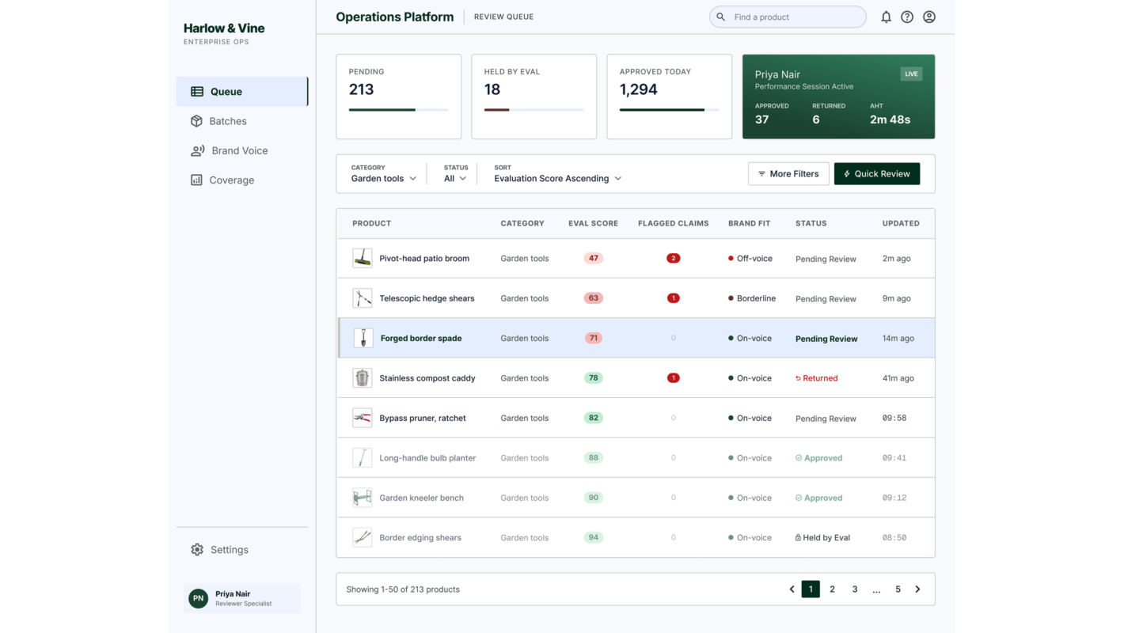Start Quick Review

click(877, 174)
